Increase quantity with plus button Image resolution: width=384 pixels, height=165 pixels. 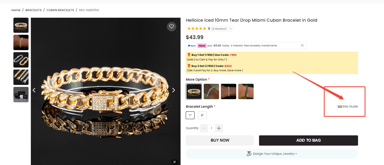219,128
